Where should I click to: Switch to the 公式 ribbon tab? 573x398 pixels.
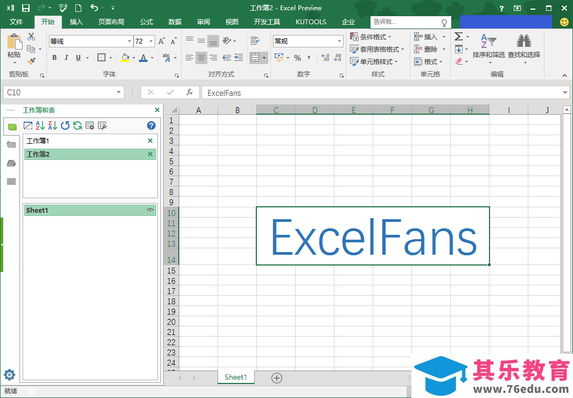tap(146, 22)
